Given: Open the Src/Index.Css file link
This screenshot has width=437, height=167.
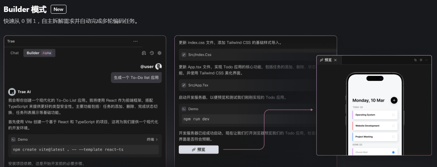Looking at the screenshot, I should pyautogui.click(x=200, y=55).
